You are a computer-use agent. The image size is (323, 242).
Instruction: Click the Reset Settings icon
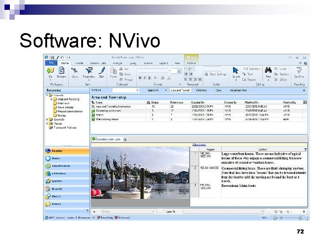tap(206, 74)
